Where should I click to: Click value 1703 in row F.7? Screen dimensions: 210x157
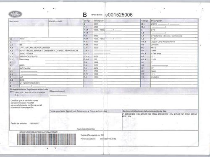[96, 71]
